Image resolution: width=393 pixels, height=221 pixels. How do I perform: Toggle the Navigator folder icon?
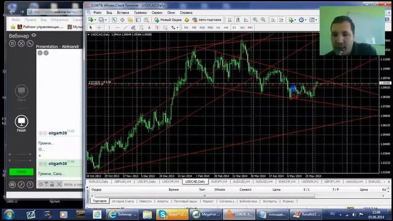click(x=130, y=20)
